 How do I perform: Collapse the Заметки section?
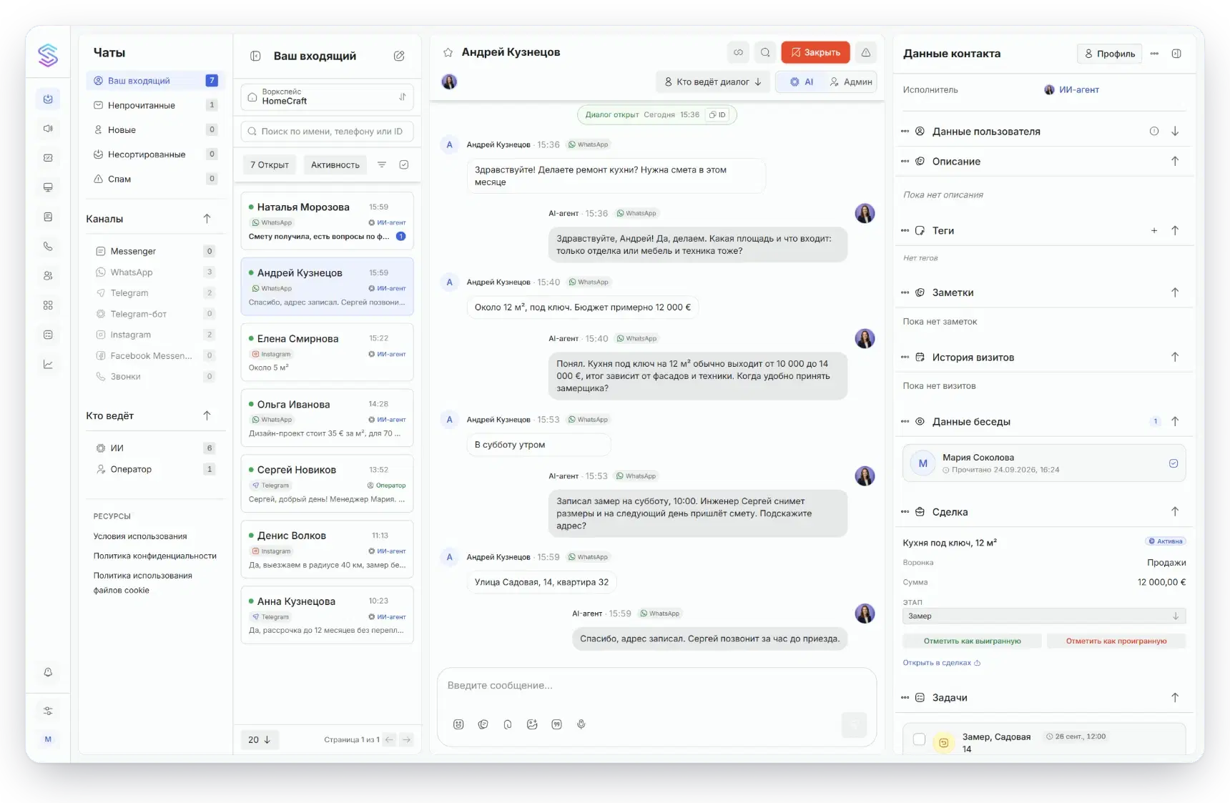pos(1175,292)
